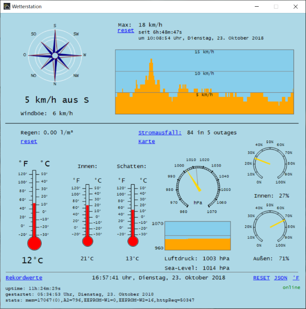Open the Rekordwerte page
This screenshot has width=306, height=309.
[x=24, y=277]
